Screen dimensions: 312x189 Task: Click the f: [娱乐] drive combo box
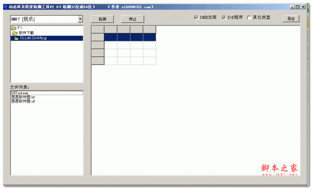click(47, 19)
